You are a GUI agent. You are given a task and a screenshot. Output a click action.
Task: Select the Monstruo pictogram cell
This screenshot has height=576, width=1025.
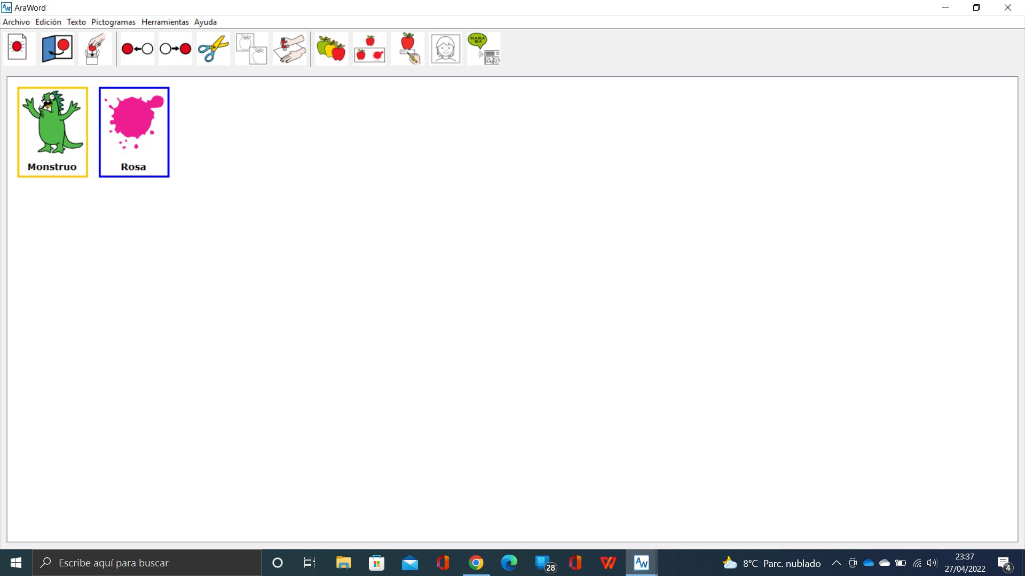coord(52,132)
